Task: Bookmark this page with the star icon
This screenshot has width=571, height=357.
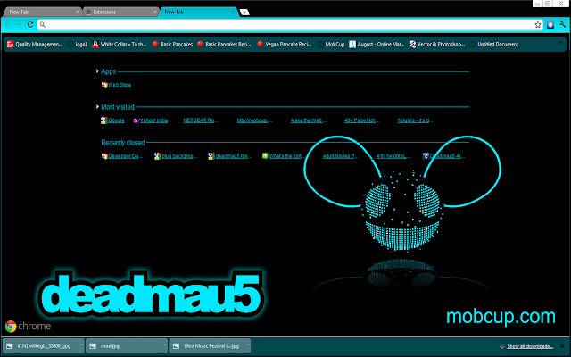Action: 538,25
